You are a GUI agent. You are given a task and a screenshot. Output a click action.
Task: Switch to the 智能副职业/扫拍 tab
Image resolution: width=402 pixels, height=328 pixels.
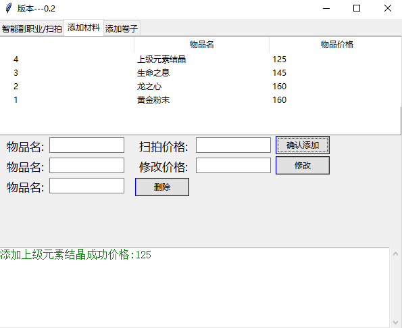[32, 28]
